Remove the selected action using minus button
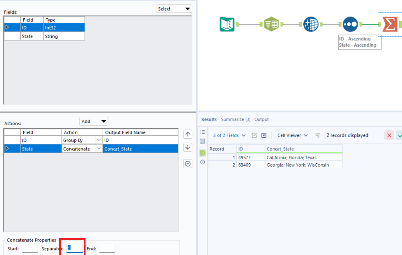402x255 pixels. pyautogui.click(x=188, y=163)
